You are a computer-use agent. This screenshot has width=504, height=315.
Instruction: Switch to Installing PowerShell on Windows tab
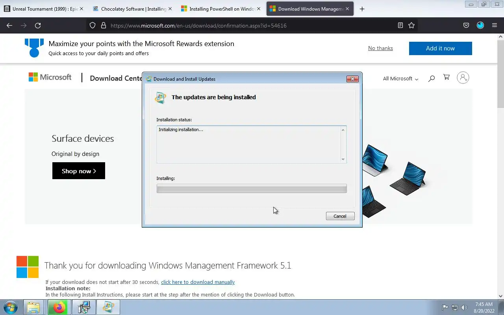click(220, 9)
